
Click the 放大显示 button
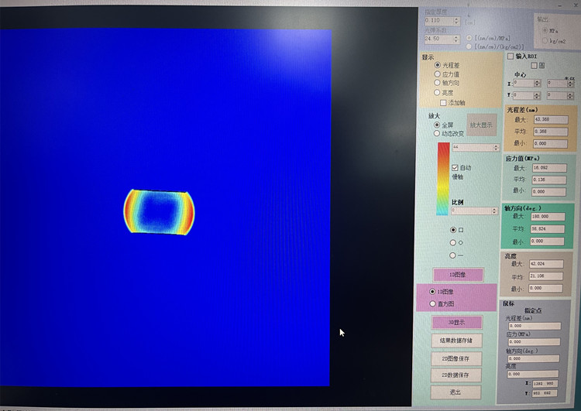(481, 125)
